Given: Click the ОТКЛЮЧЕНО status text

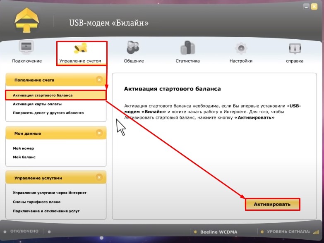Looking at the screenshot, I should pos(24,231).
